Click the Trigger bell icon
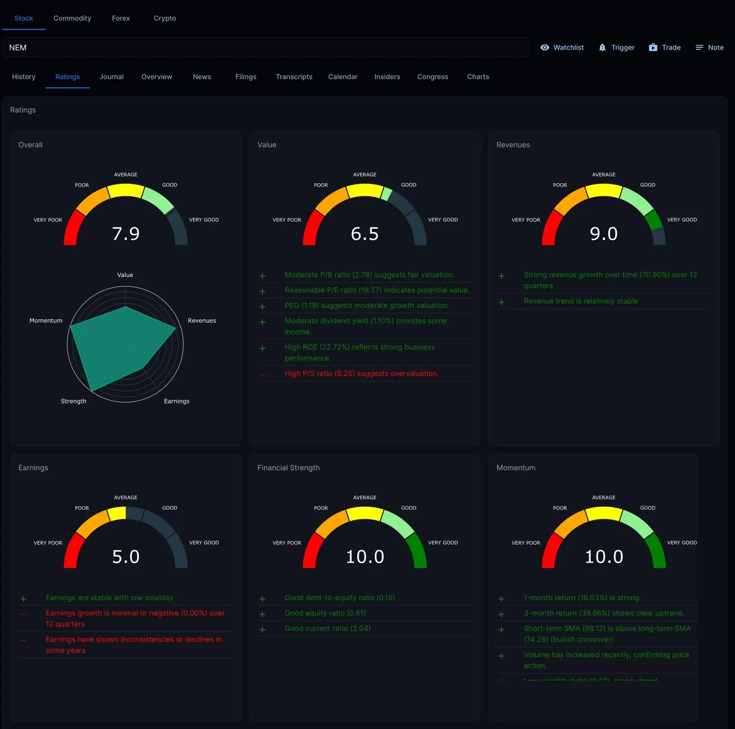This screenshot has width=735, height=729. click(x=602, y=47)
